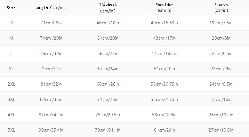Click the 81cm/32in length cell
The width and height of the screenshot is (249, 137).
point(51,84)
